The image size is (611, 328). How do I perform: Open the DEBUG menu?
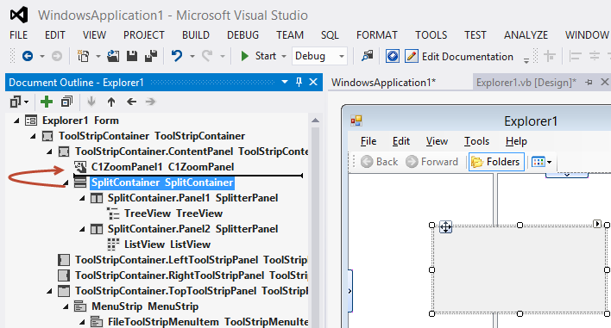(x=243, y=35)
